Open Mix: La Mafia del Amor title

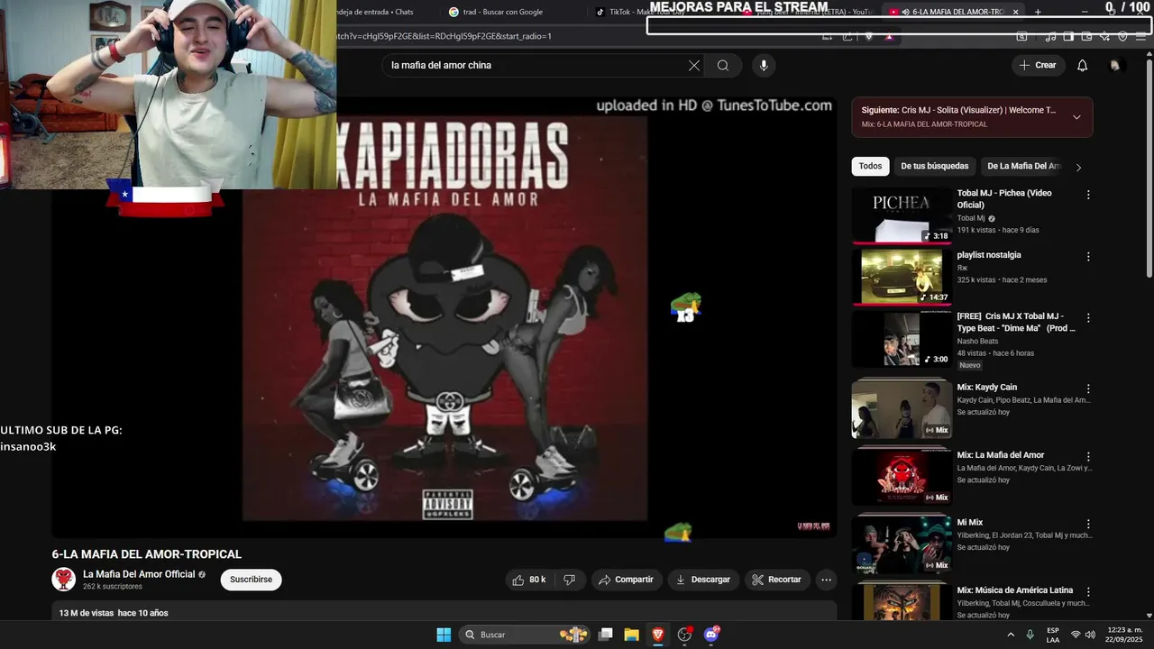pyautogui.click(x=1001, y=455)
